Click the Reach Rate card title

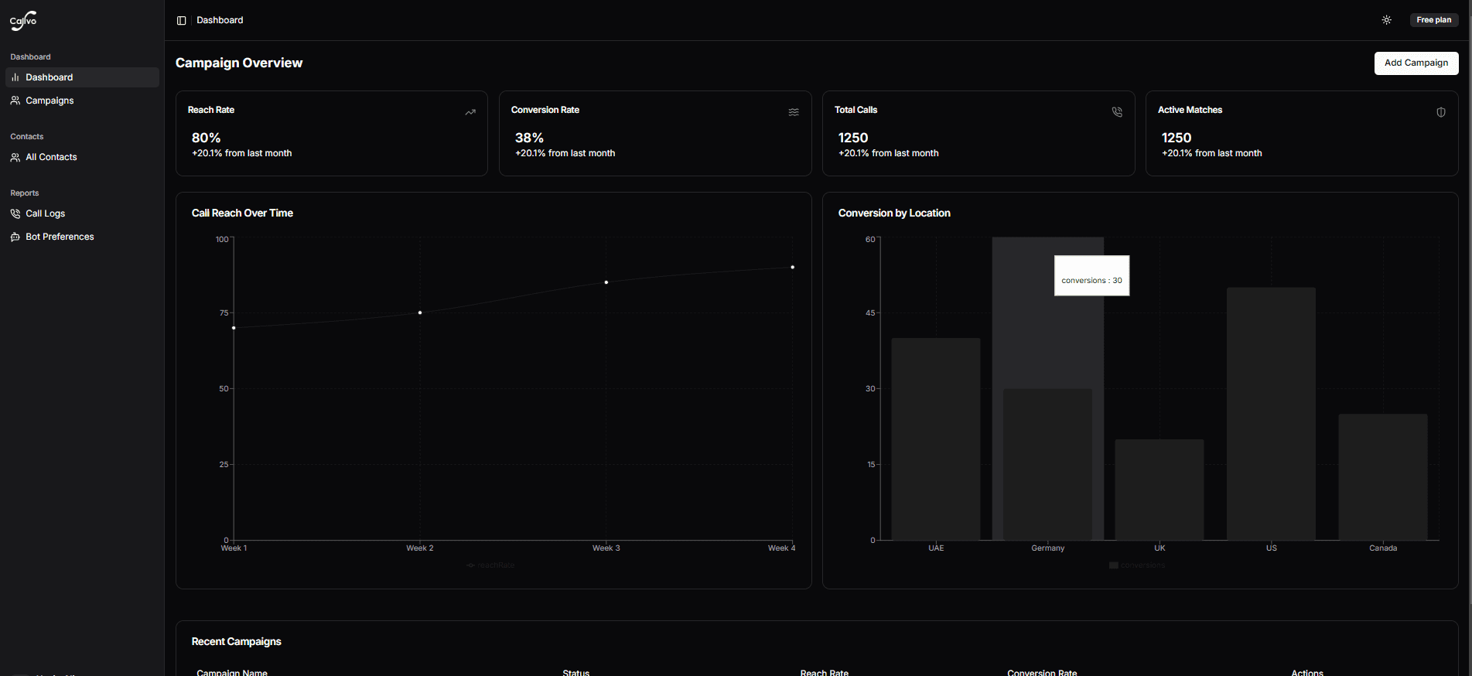tap(211, 110)
